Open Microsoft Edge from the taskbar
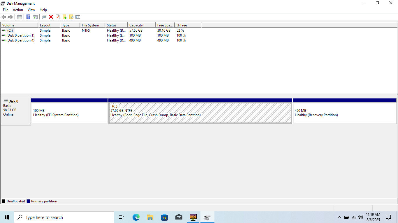This screenshot has height=223, width=398. [136, 217]
